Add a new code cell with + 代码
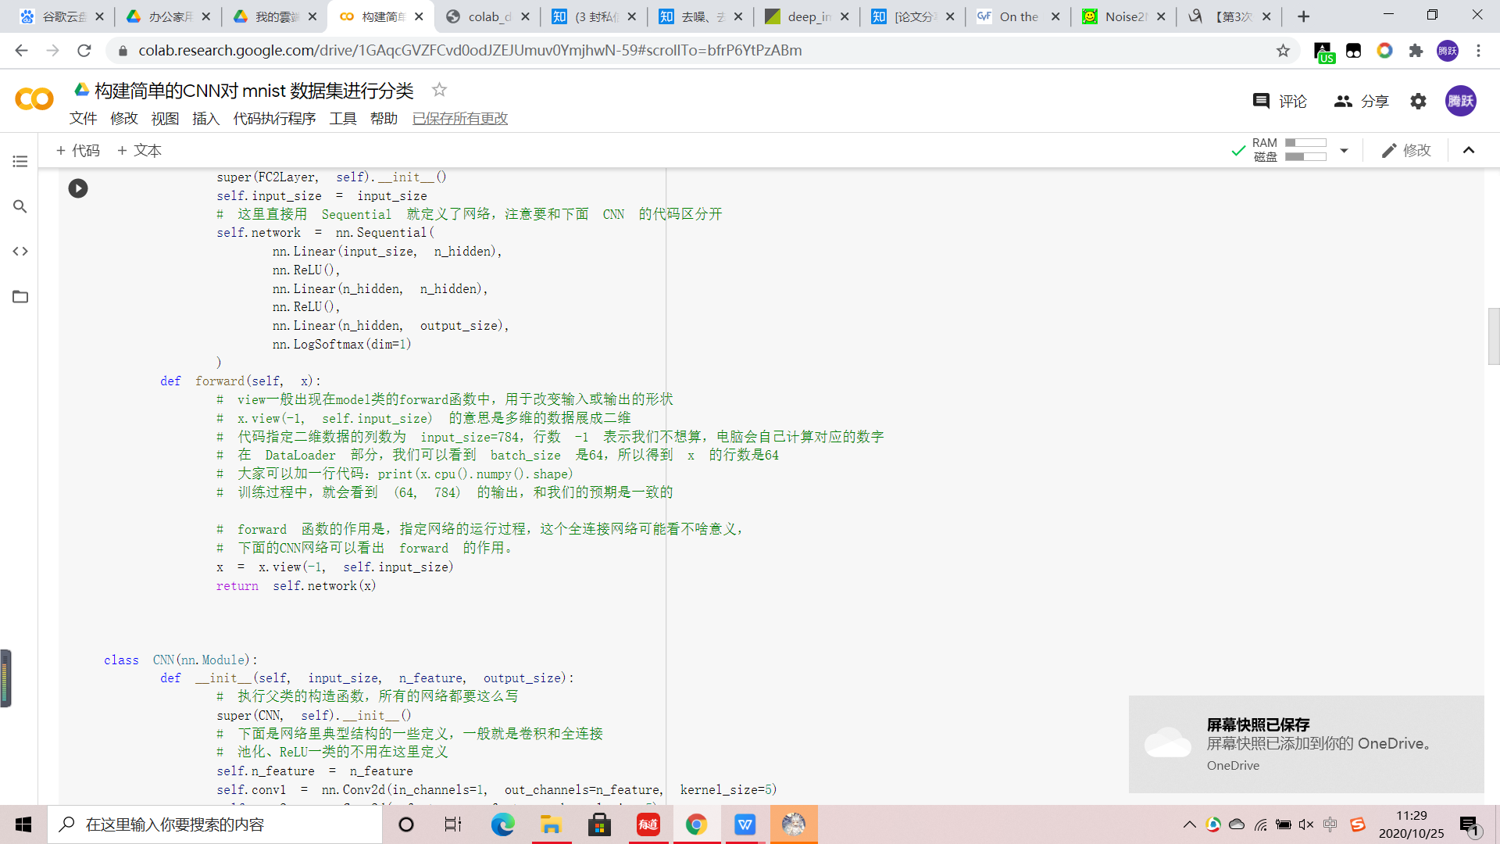Image resolution: width=1500 pixels, height=844 pixels. 77,150
